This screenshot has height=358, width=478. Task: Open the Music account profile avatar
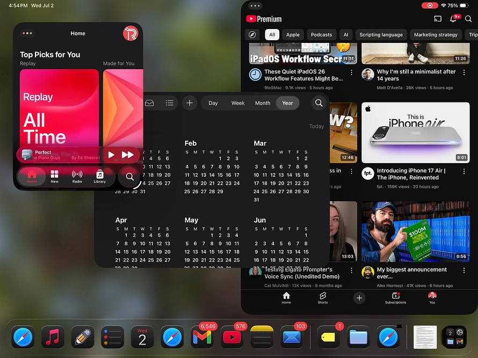click(131, 33)
